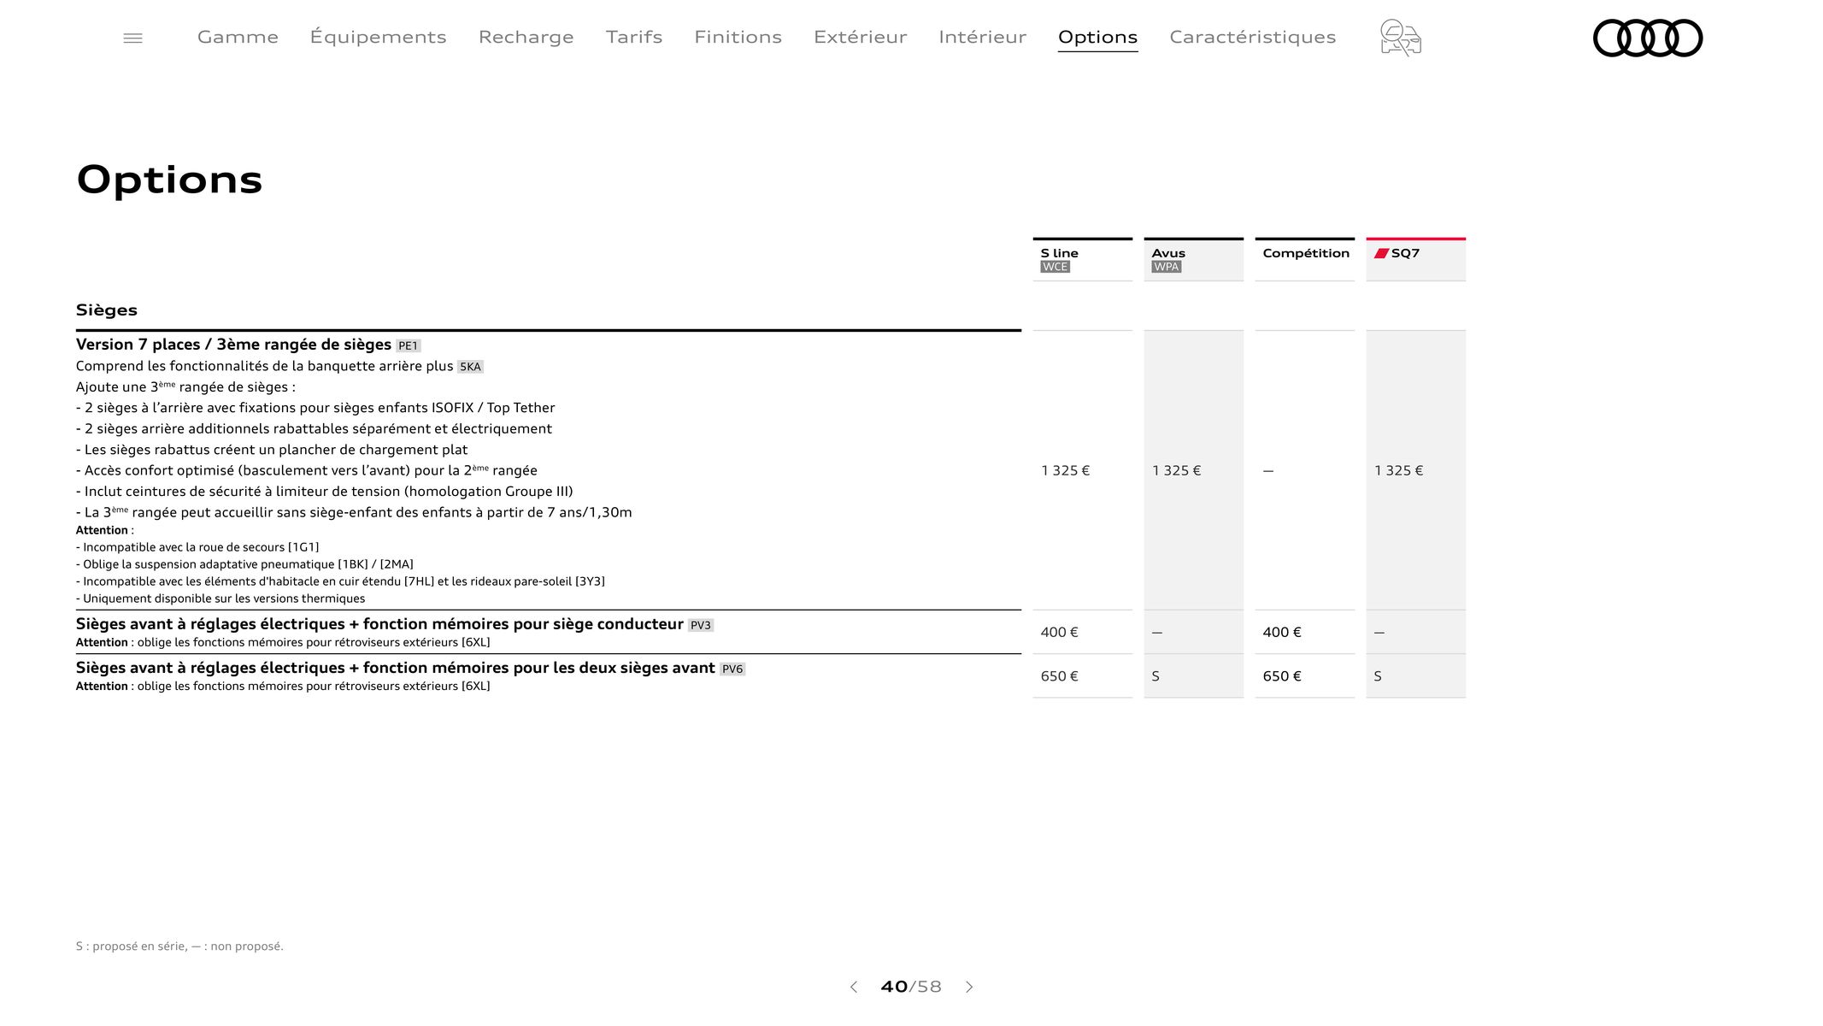Click 'La 3ème rangée peut accueillir' line

(354, 512)
